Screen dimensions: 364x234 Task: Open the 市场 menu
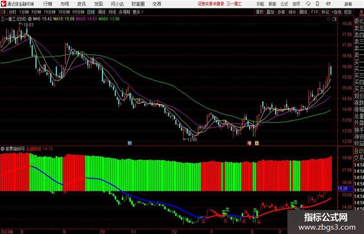(x=65, y=4)
